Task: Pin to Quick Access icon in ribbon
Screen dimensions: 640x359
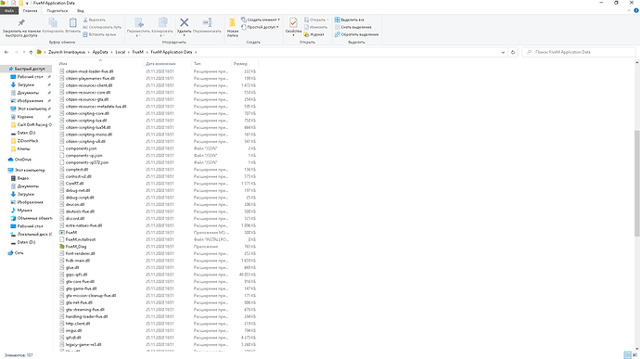Action: point(21,23)
